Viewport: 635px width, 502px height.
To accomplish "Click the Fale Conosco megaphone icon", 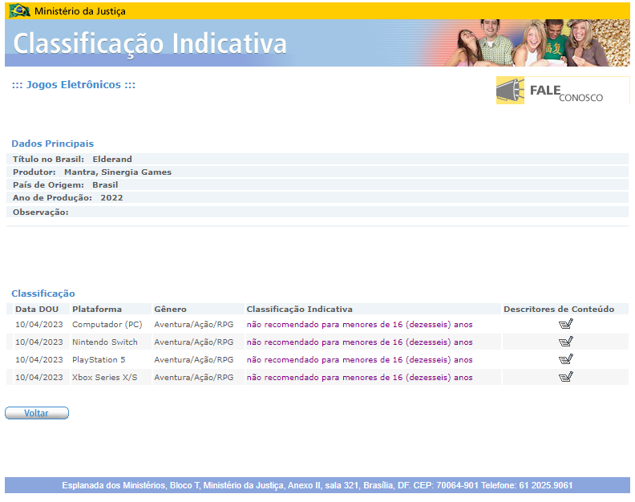I will tap(510, 91).
